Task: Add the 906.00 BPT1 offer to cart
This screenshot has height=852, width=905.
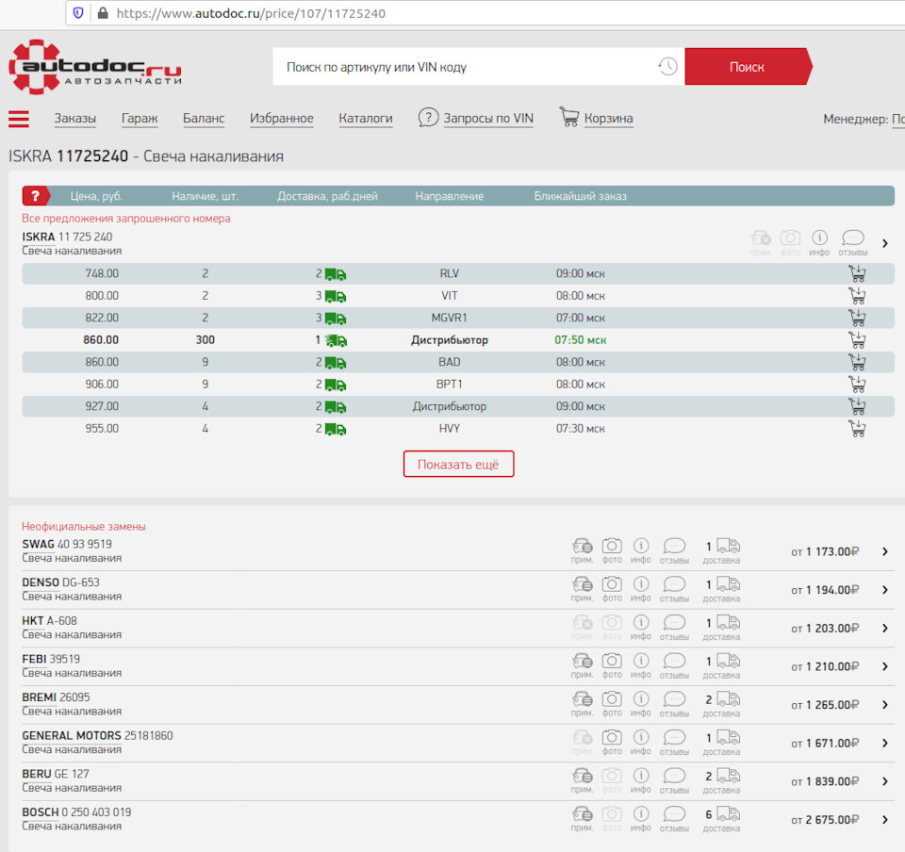Action: [857, 385]
